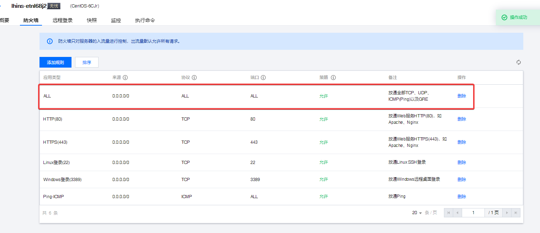Click the 放通Ping remark
Viewport: 540px width, 233px height.
397,196
